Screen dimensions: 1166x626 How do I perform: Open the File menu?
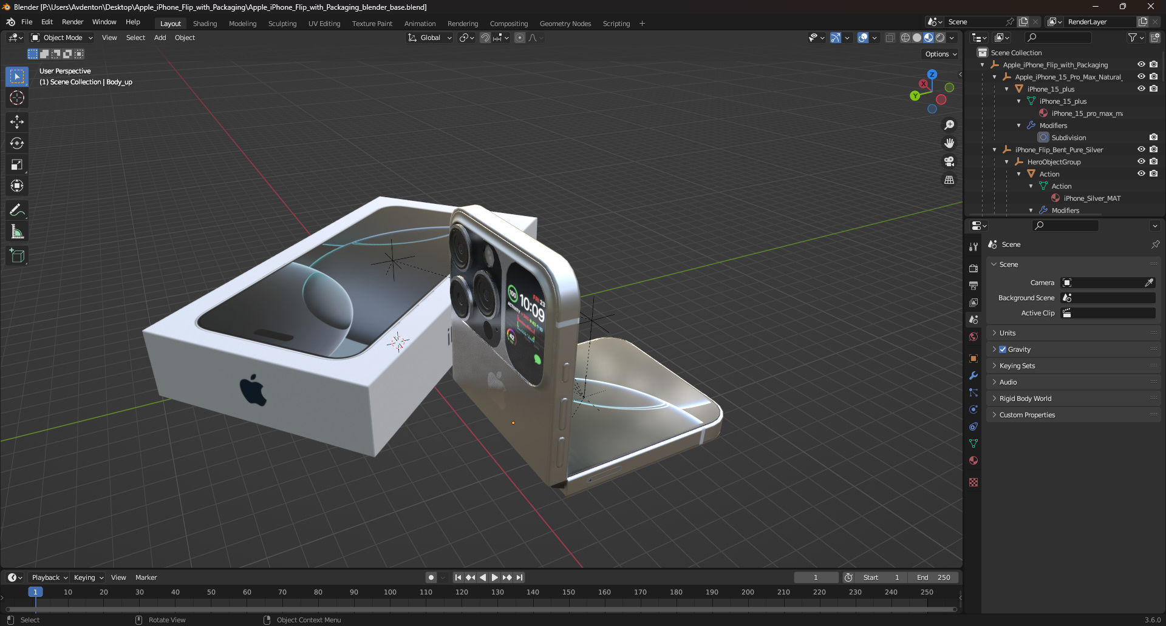[27, 22]
